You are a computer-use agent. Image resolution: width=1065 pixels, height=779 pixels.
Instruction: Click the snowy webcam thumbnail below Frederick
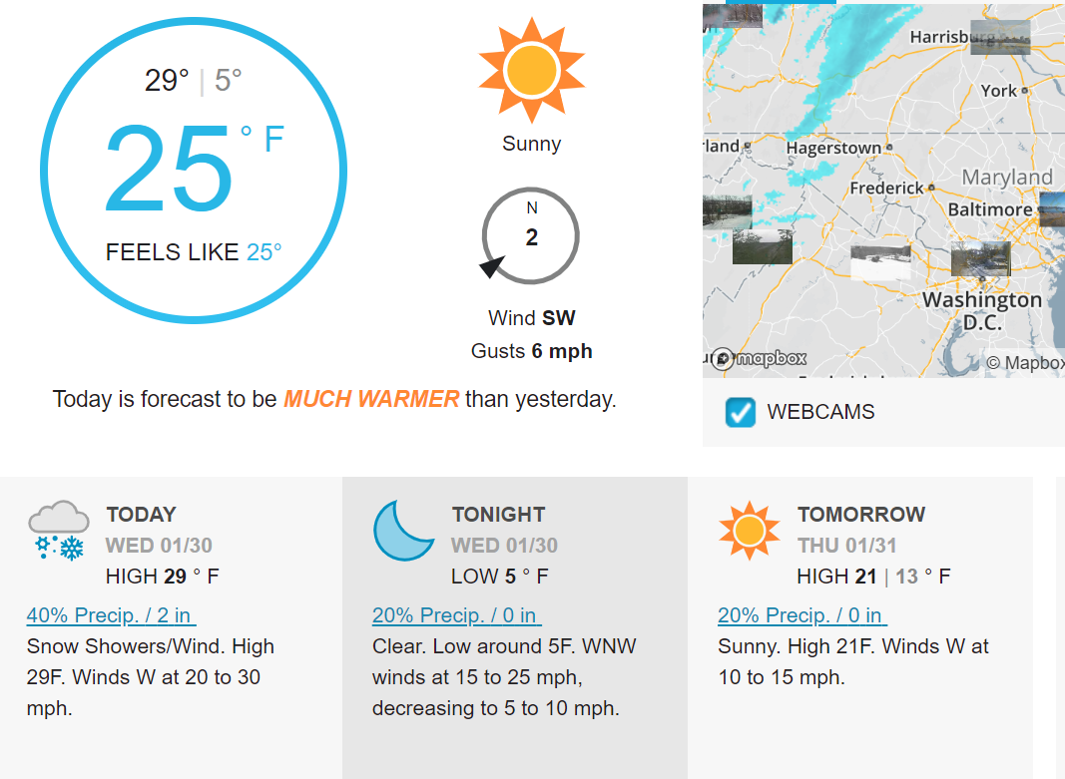tap(880, 262)
